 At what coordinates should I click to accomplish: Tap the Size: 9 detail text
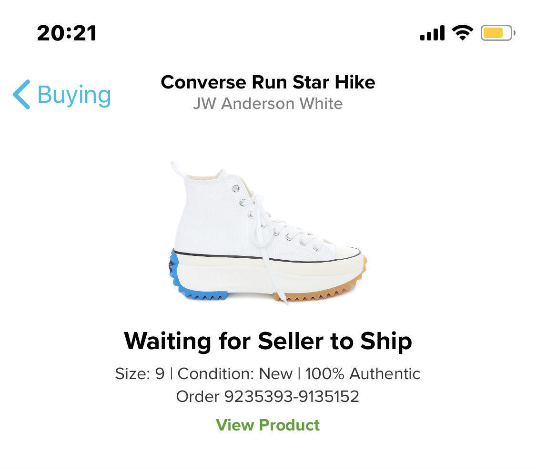point(140,374)
